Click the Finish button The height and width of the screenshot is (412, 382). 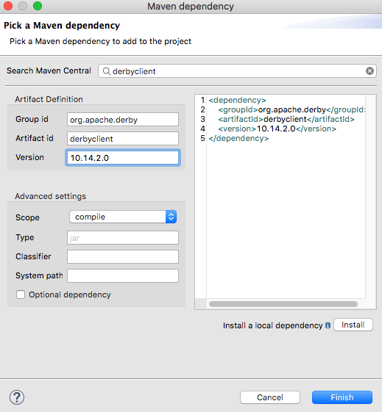coord(342,397)
